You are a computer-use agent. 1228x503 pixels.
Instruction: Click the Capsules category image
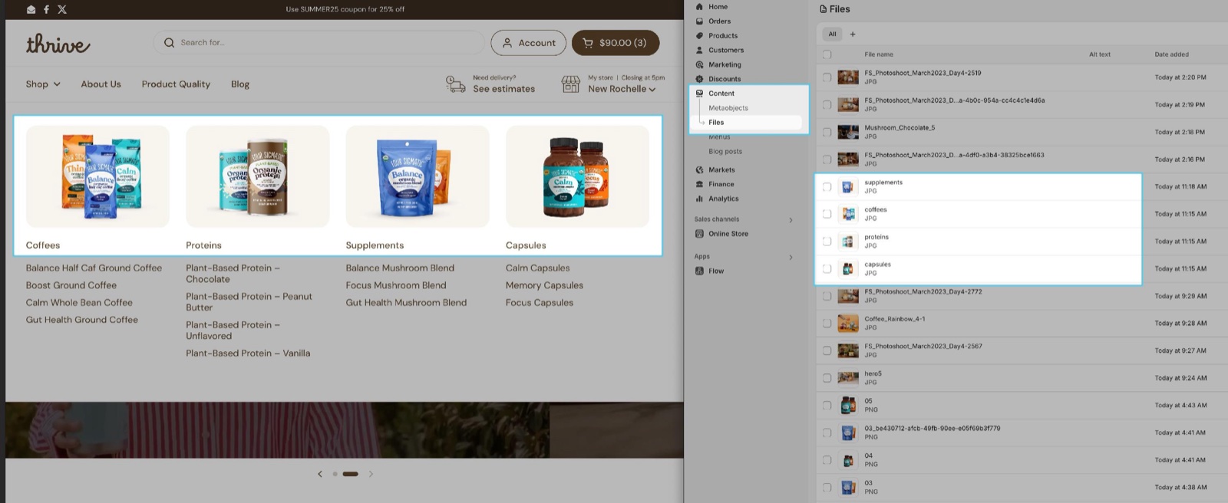577,176
